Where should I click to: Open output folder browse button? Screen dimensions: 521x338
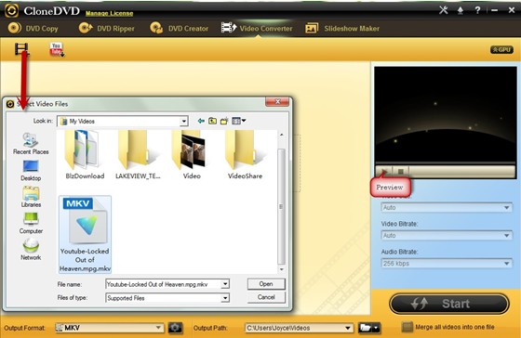(x=368, y=328)
